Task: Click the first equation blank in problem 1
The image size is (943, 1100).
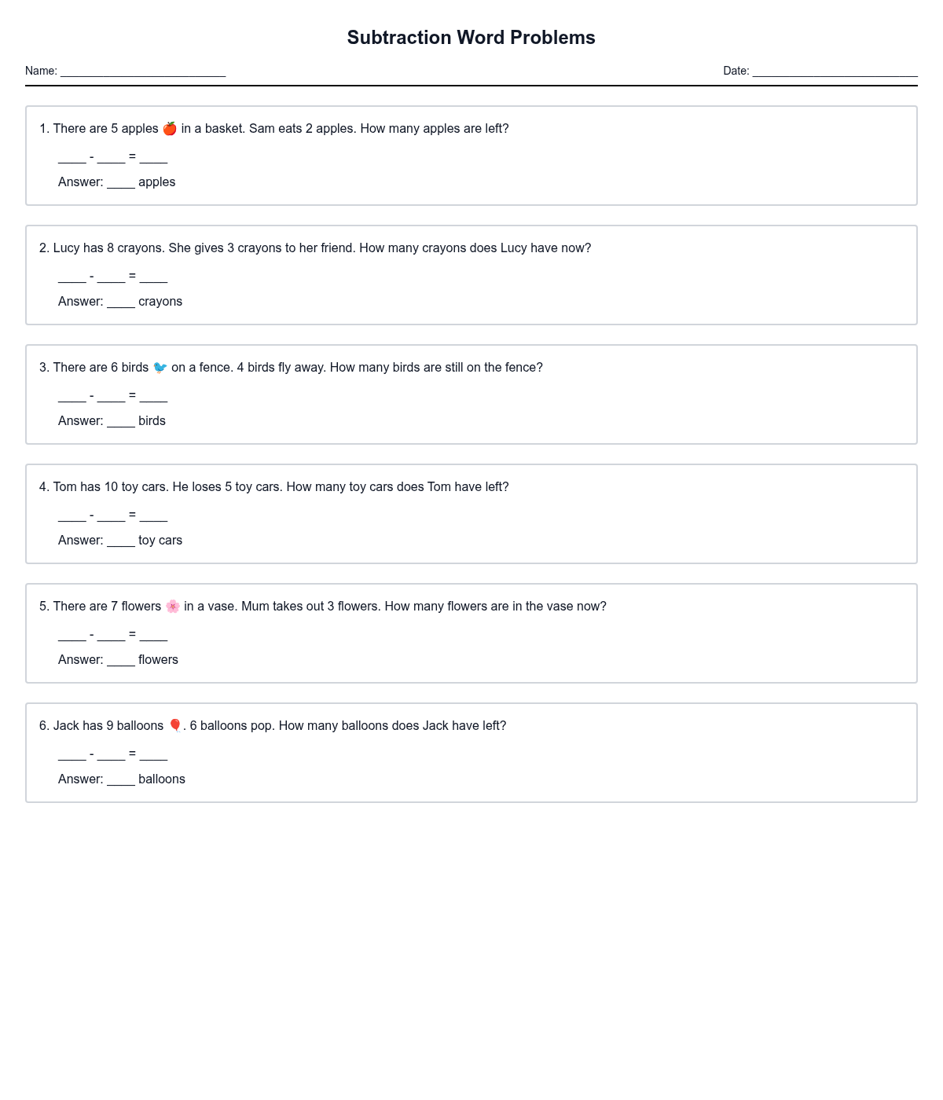Action: 72,158
